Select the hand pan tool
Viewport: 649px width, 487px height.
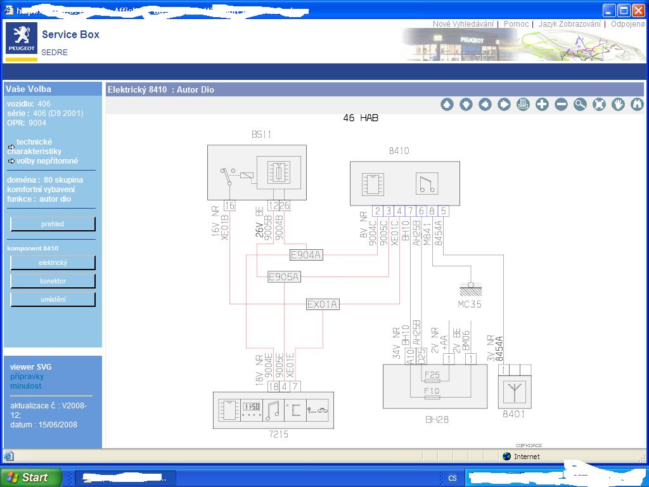[618, 105]
